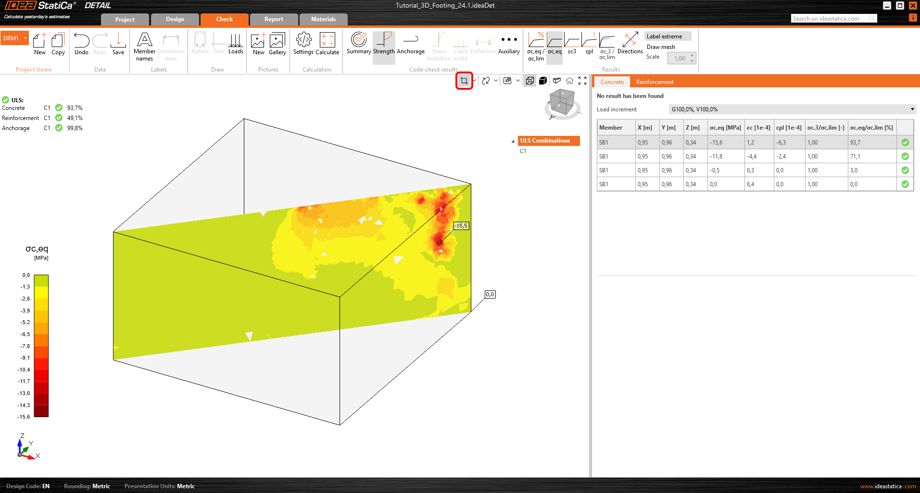Select the Anchorage code-check result
The width and height of the screenshot is (920, 493).
(x=410, y=44)
